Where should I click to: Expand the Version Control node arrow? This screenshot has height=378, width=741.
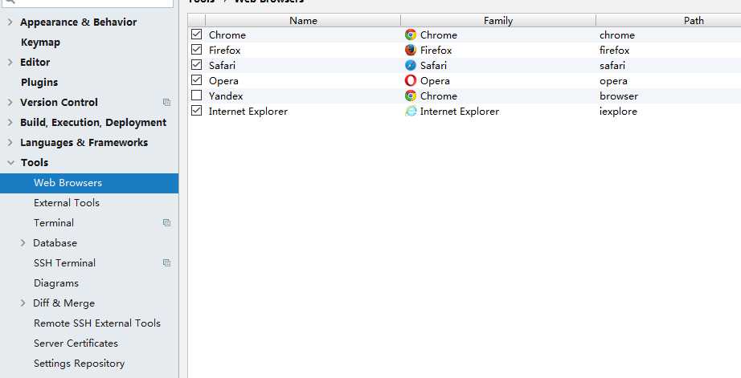coord(10,103)
